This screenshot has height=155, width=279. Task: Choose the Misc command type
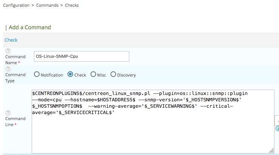(x=94, y=74)
